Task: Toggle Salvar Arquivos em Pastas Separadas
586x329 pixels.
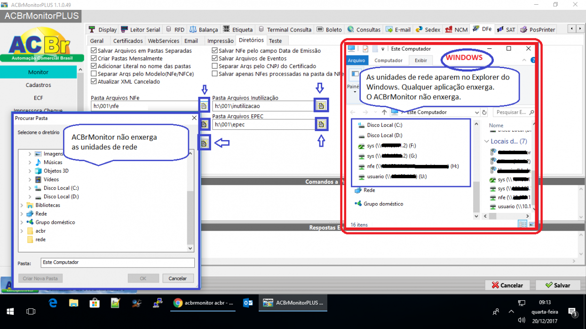Action: (94, 51)
